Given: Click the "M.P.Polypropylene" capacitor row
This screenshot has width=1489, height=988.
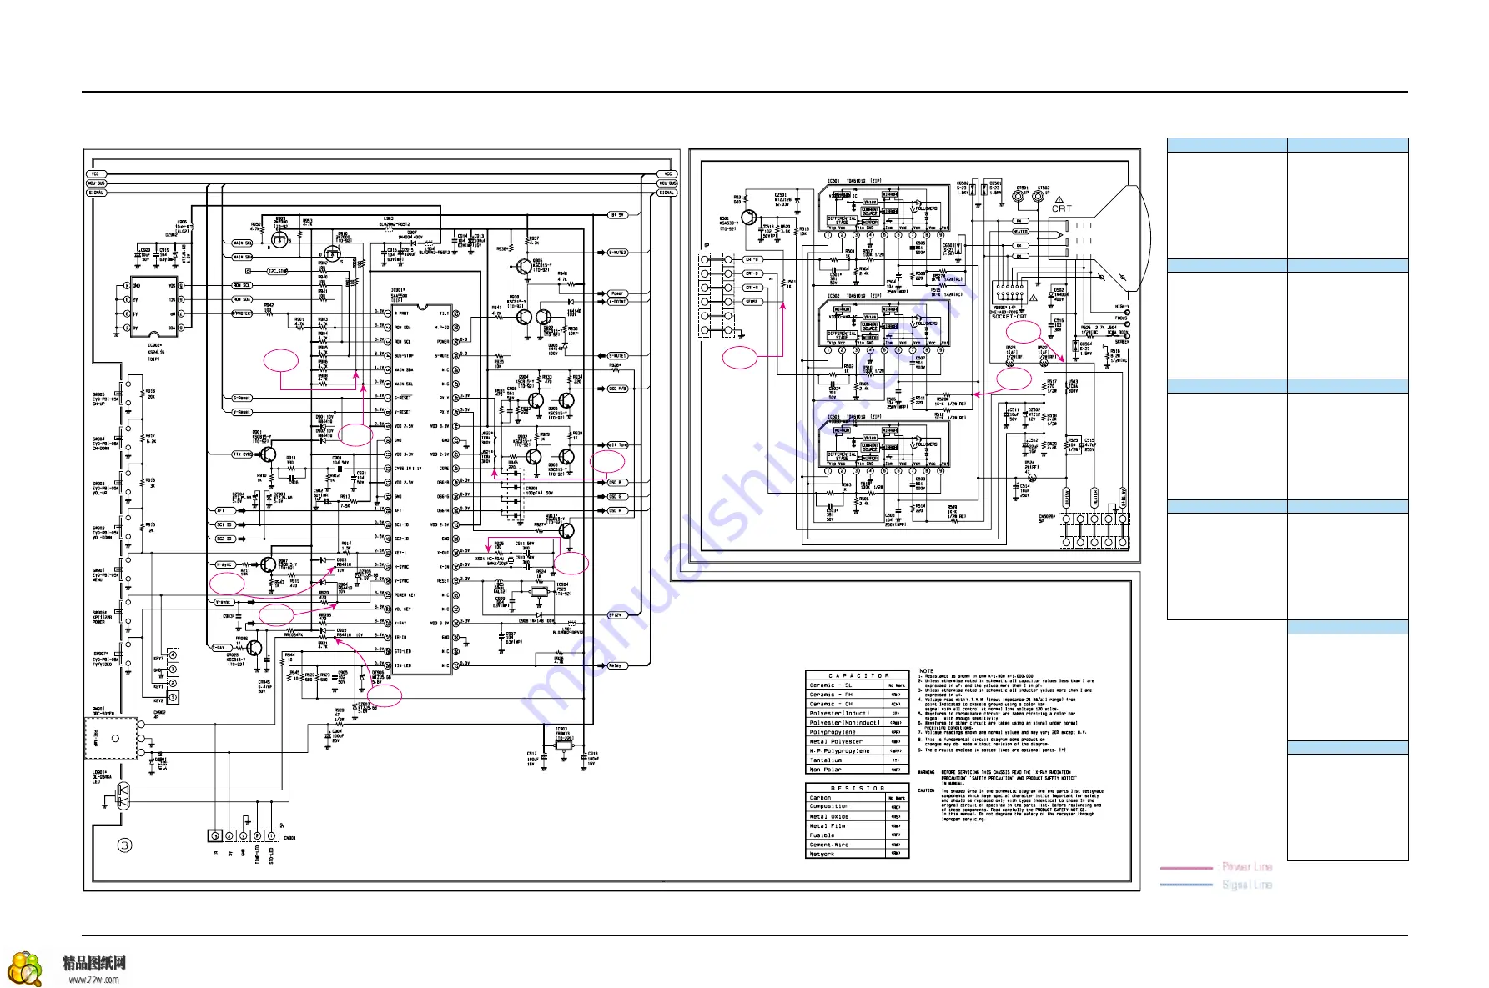Looking at the screenshot, I should [857, 750].
